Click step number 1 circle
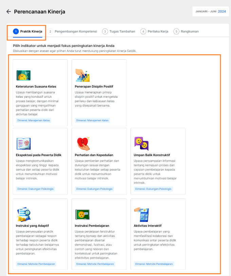The width and height of the screenshot is (231, 276). [16, 32]
